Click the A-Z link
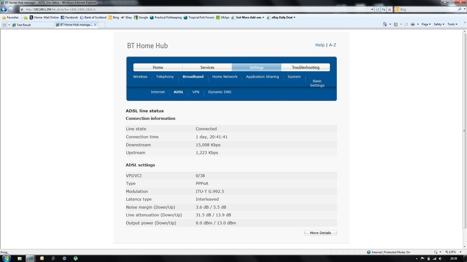Viewport: 467px width, 262px height. (332, 45)
